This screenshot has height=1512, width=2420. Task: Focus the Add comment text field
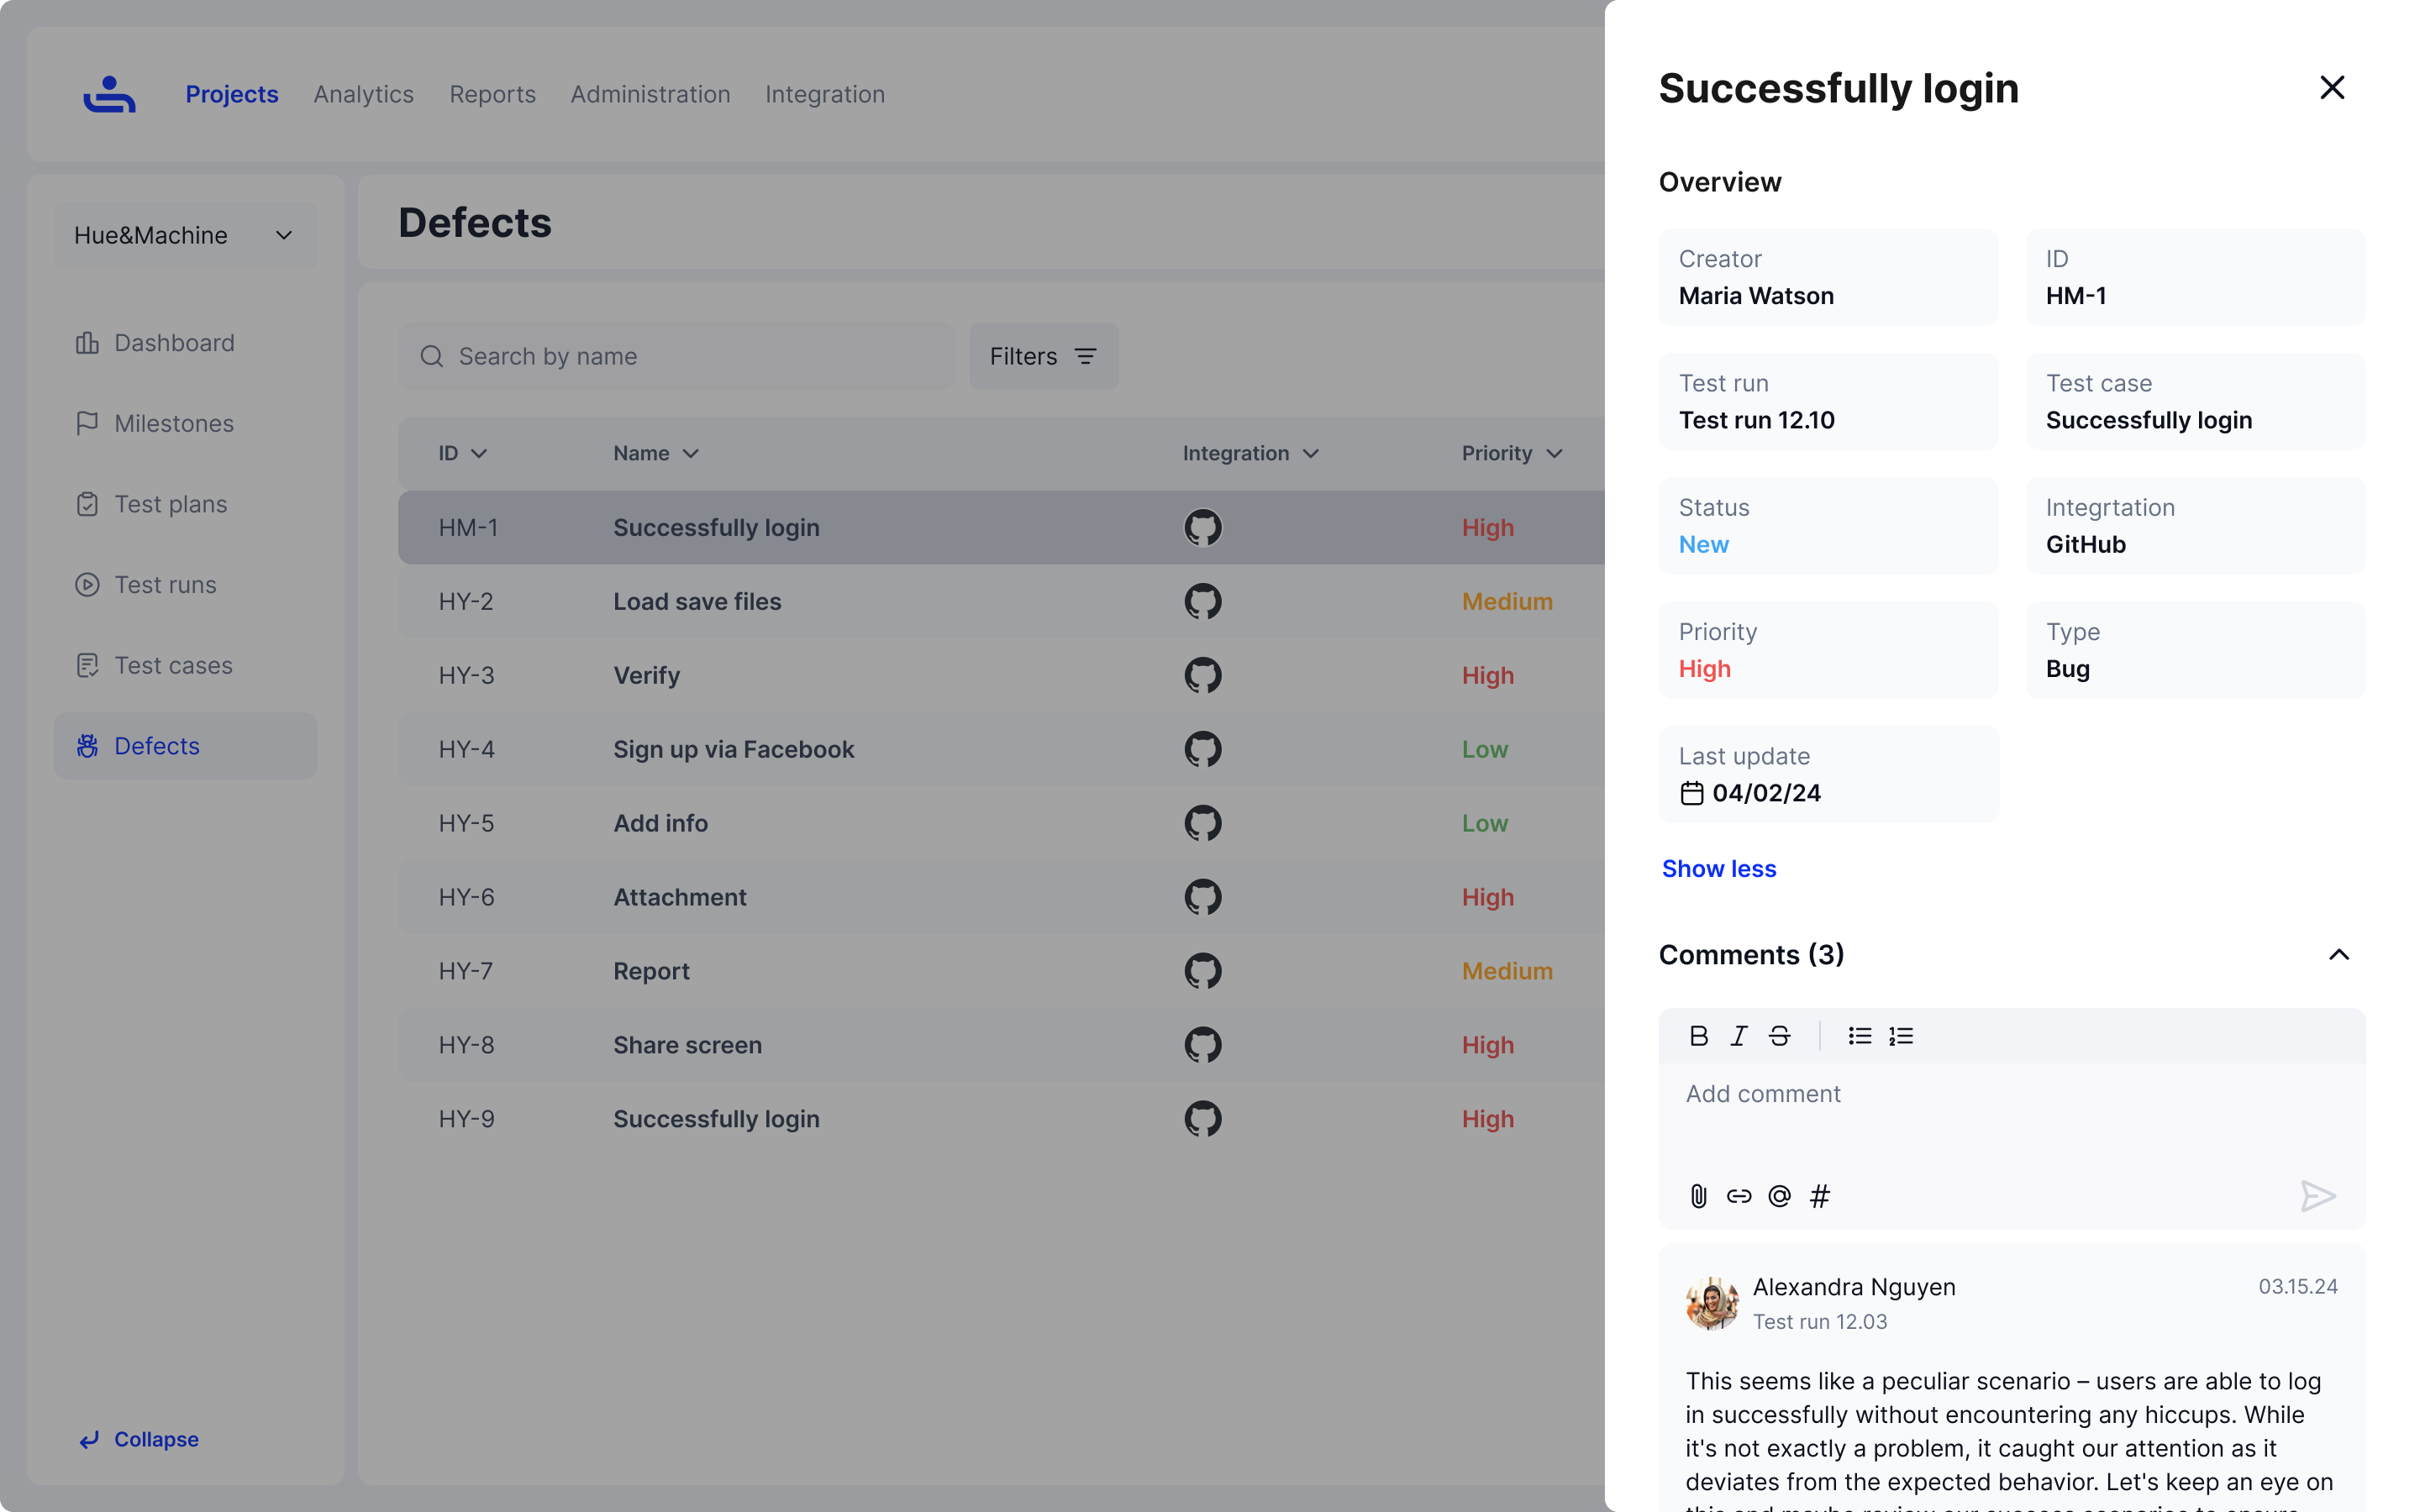[2010, 1120]
